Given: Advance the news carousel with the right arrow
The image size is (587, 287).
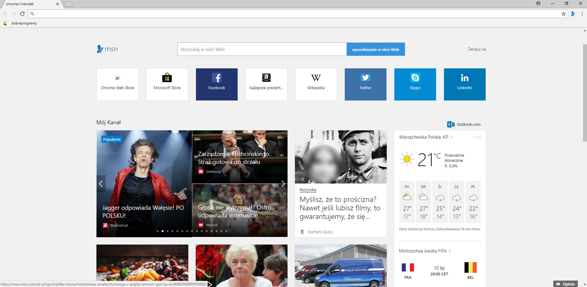Looking at the screenshot, I should (x=283, y=183).
